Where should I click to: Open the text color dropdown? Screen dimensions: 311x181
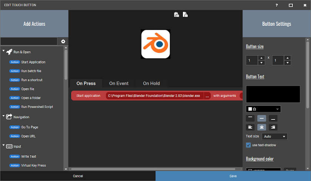263,109
